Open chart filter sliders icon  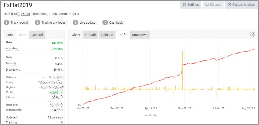click(x=252, y=34)
